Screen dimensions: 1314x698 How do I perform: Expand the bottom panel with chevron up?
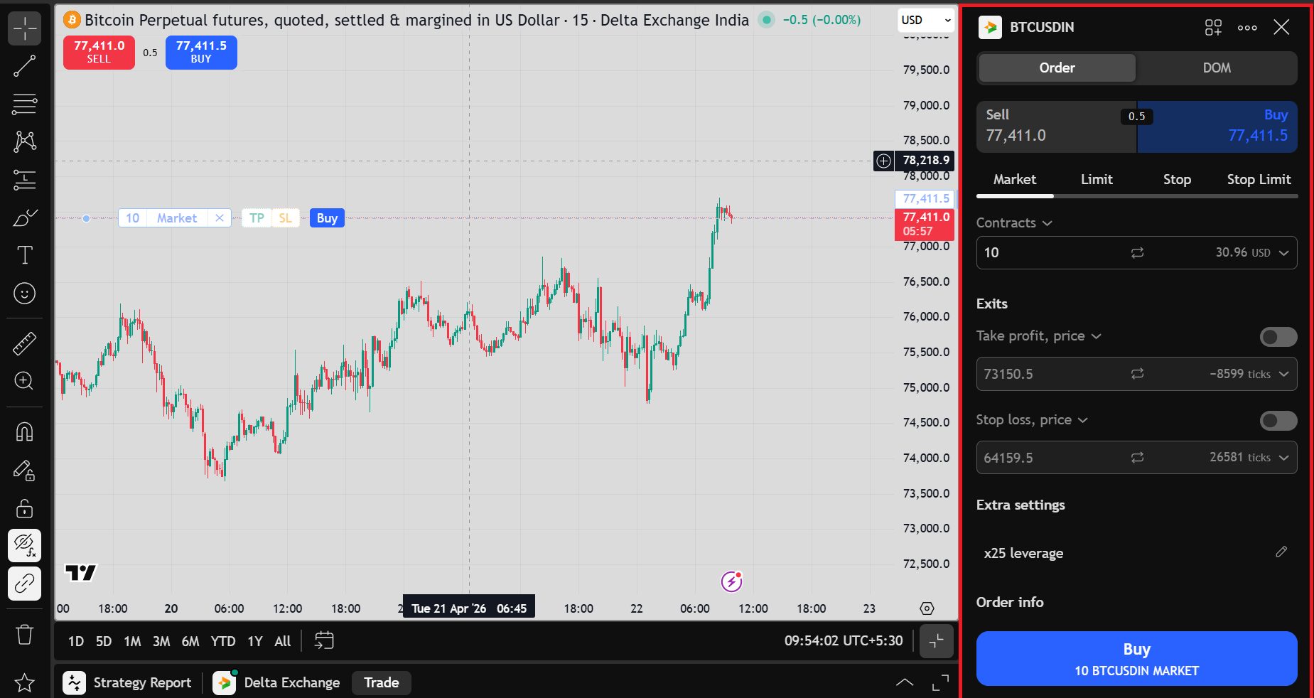point(905,682)
